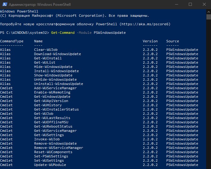211x169 pixels.
Task: Click the Remove-WindowsUpdate cmdlet name
Action: [55, 143]
